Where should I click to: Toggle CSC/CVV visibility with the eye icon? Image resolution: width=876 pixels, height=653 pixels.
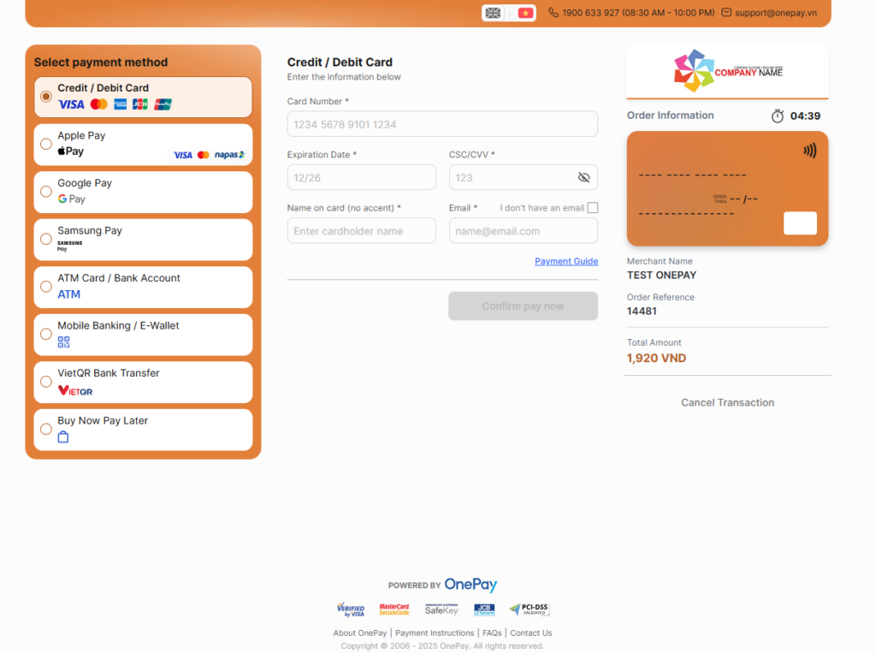tap(583, 177)
